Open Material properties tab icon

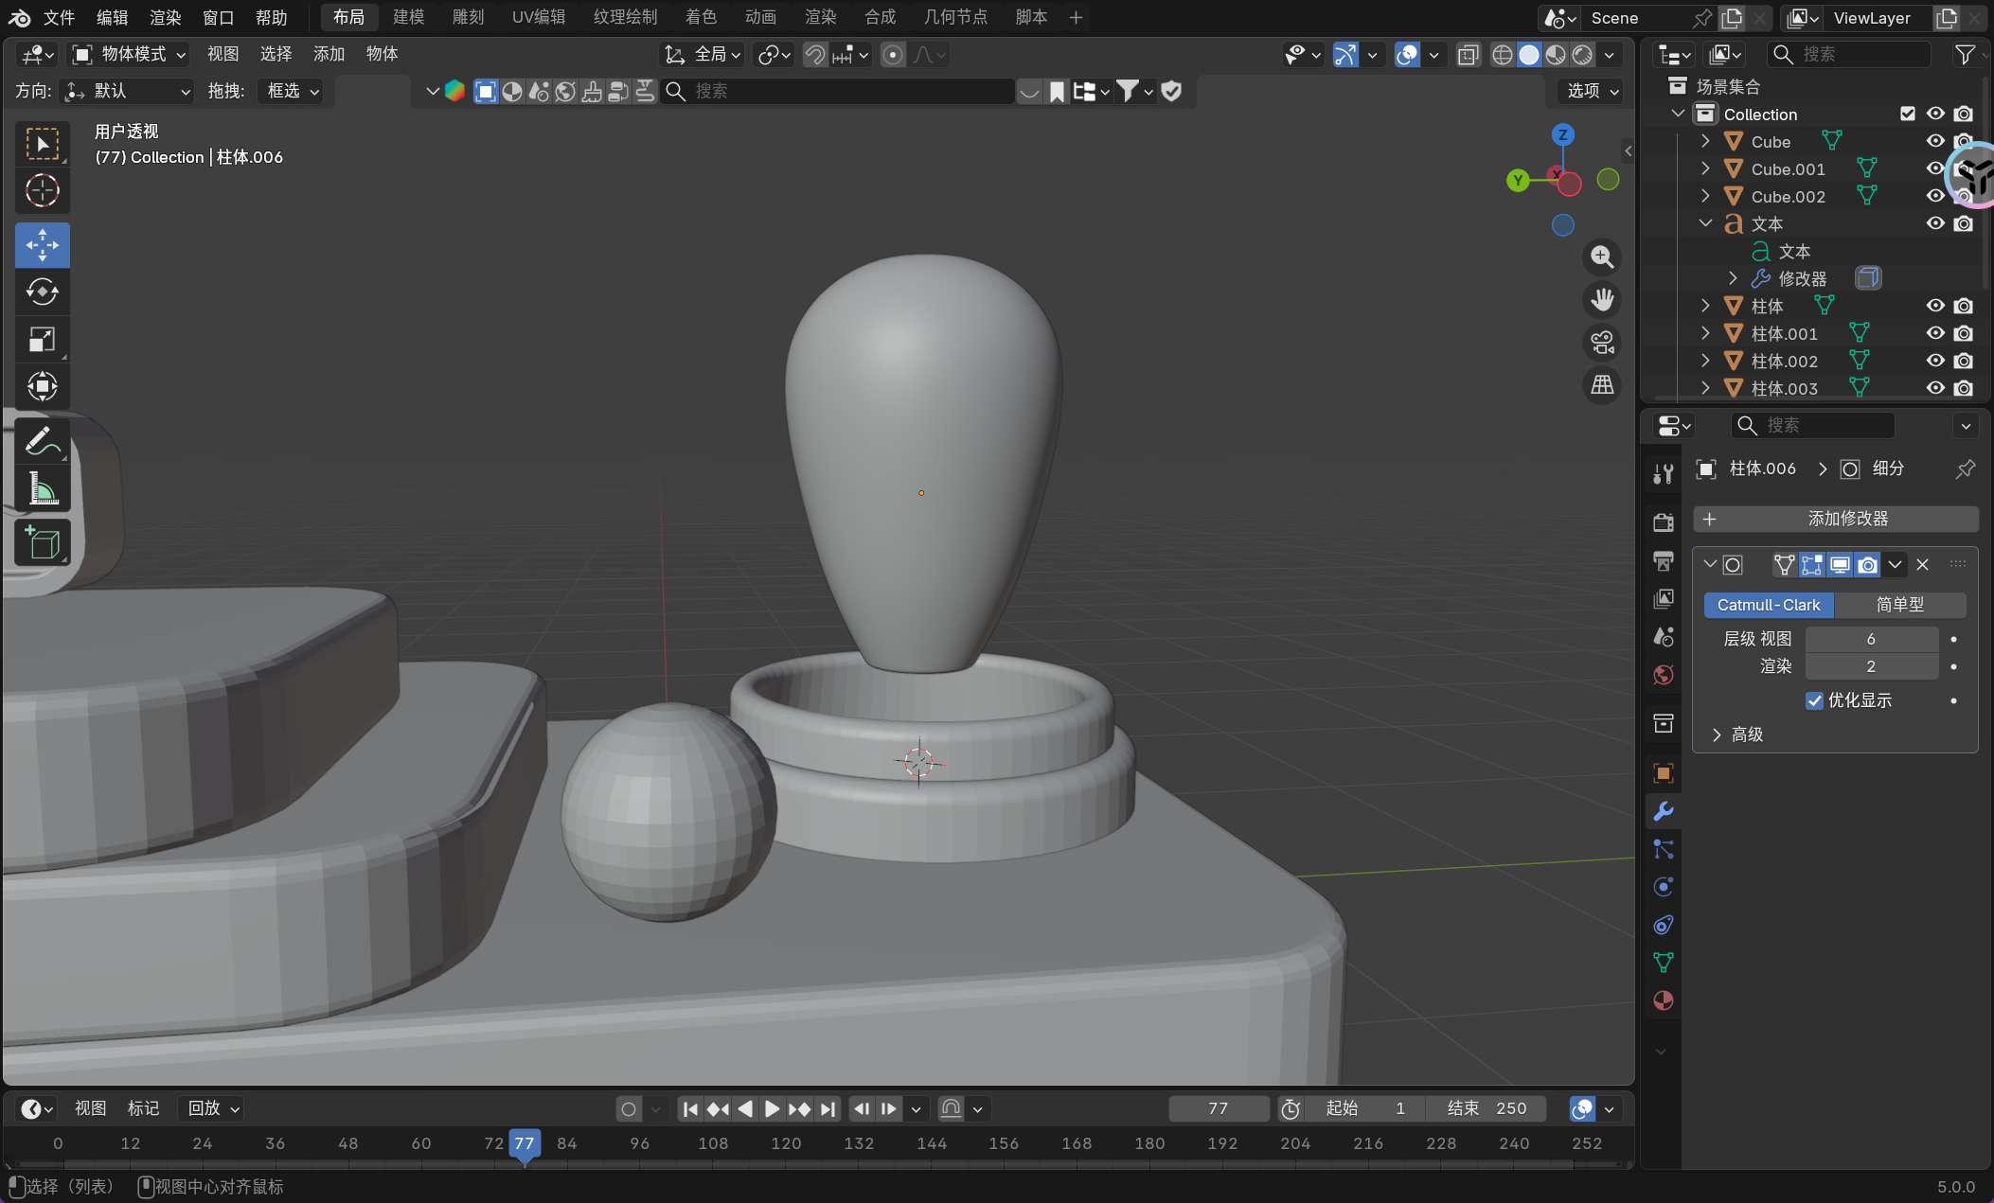(1663, 1000)
